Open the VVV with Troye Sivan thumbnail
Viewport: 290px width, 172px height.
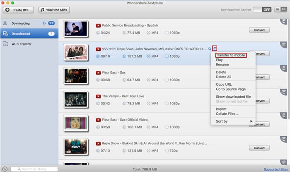point(76,52)
